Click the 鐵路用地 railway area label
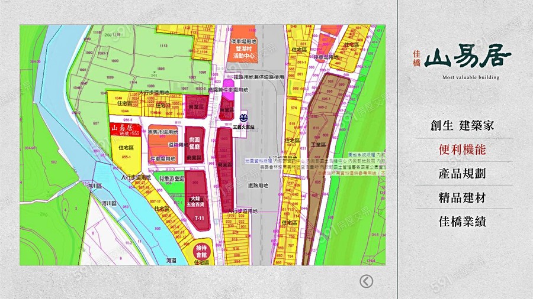This screenshot has width=533, height=299. 257,185
